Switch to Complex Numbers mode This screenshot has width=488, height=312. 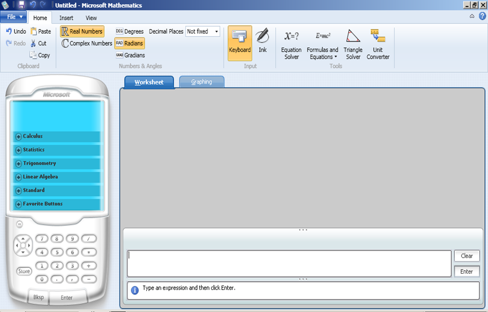(87, 43)
